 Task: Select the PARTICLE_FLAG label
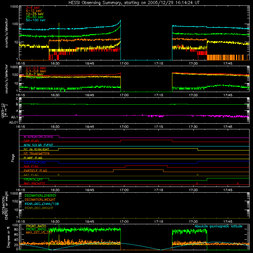(35, 171)
